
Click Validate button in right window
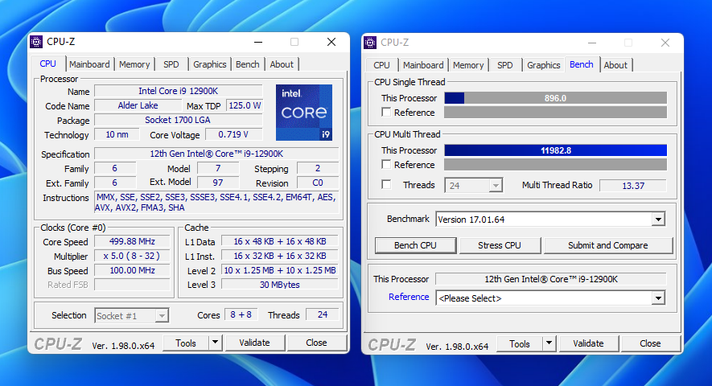pos(588,343)
